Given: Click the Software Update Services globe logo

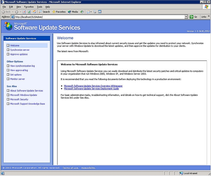Looking at the screenshot, I should [x=8, y=26].
